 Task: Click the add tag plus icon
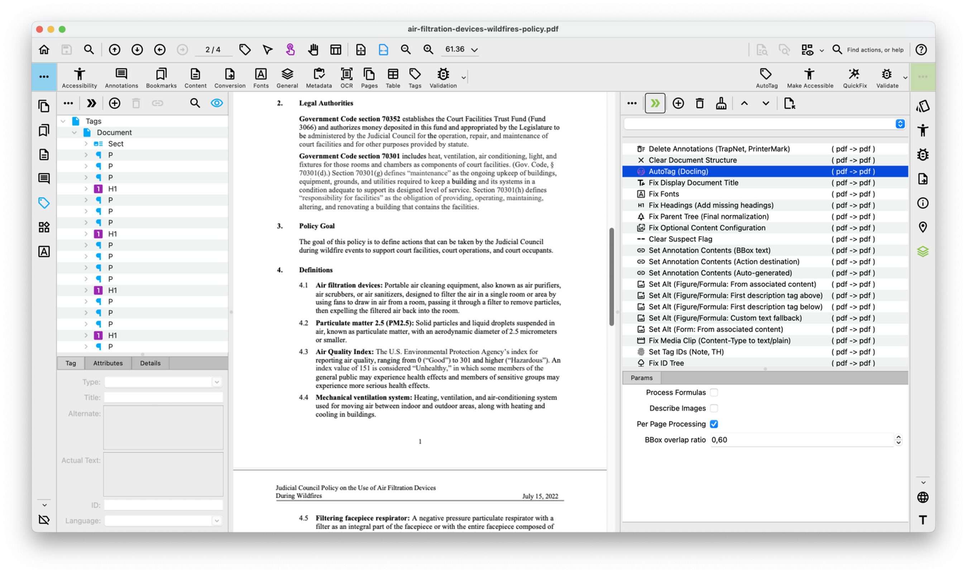tap(114, 103)
